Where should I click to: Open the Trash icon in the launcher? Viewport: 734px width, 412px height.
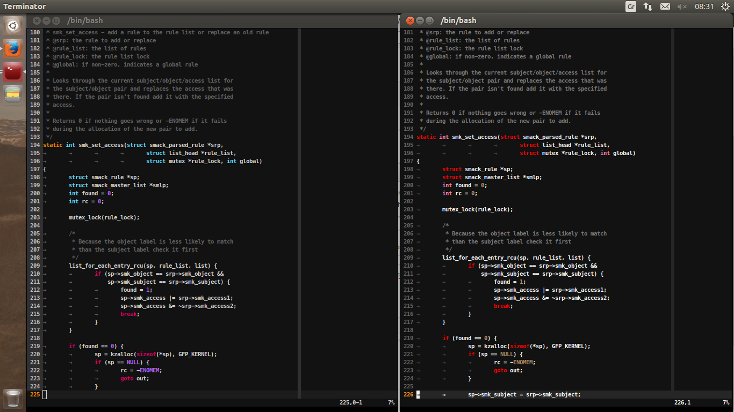pyautogui.click(x=13, y=399)
